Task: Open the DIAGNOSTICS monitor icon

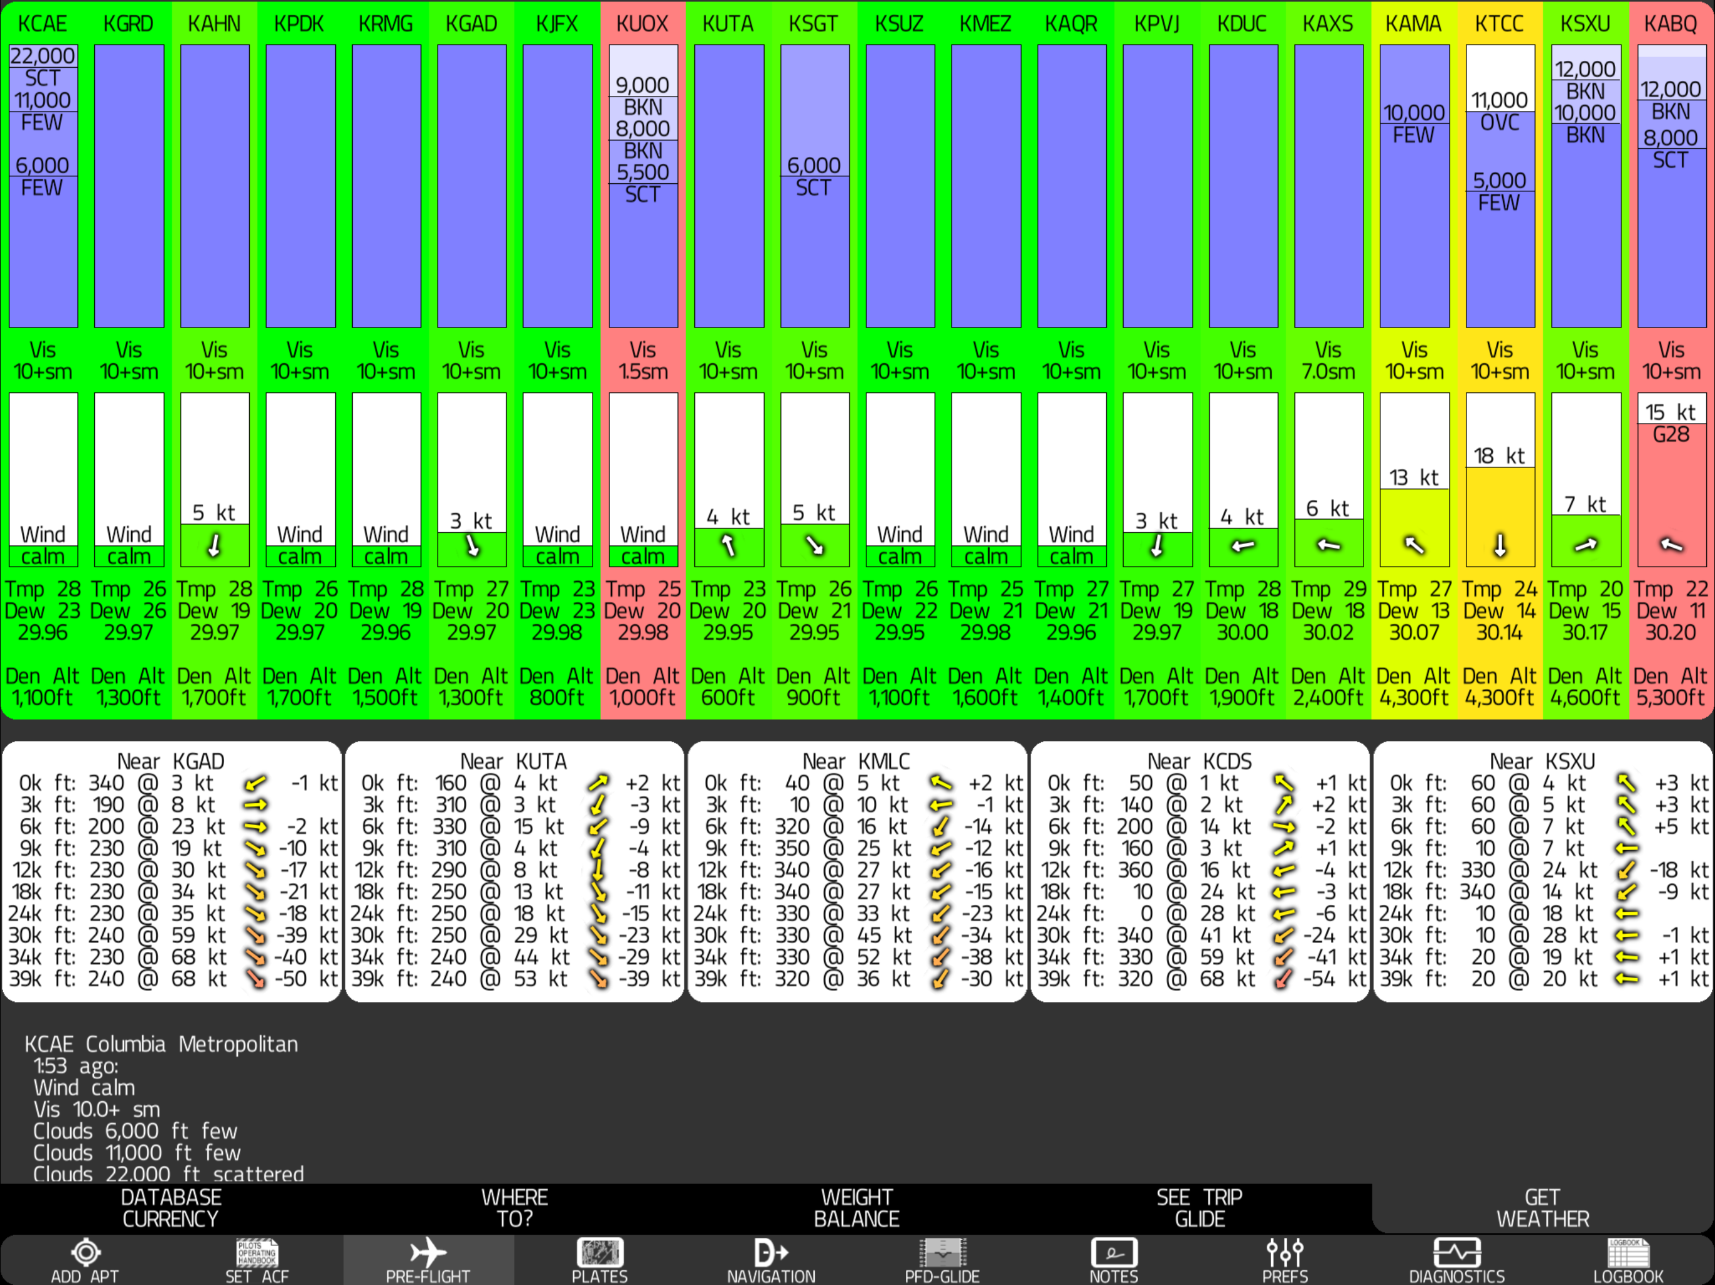Action: click(1456, 1252)
